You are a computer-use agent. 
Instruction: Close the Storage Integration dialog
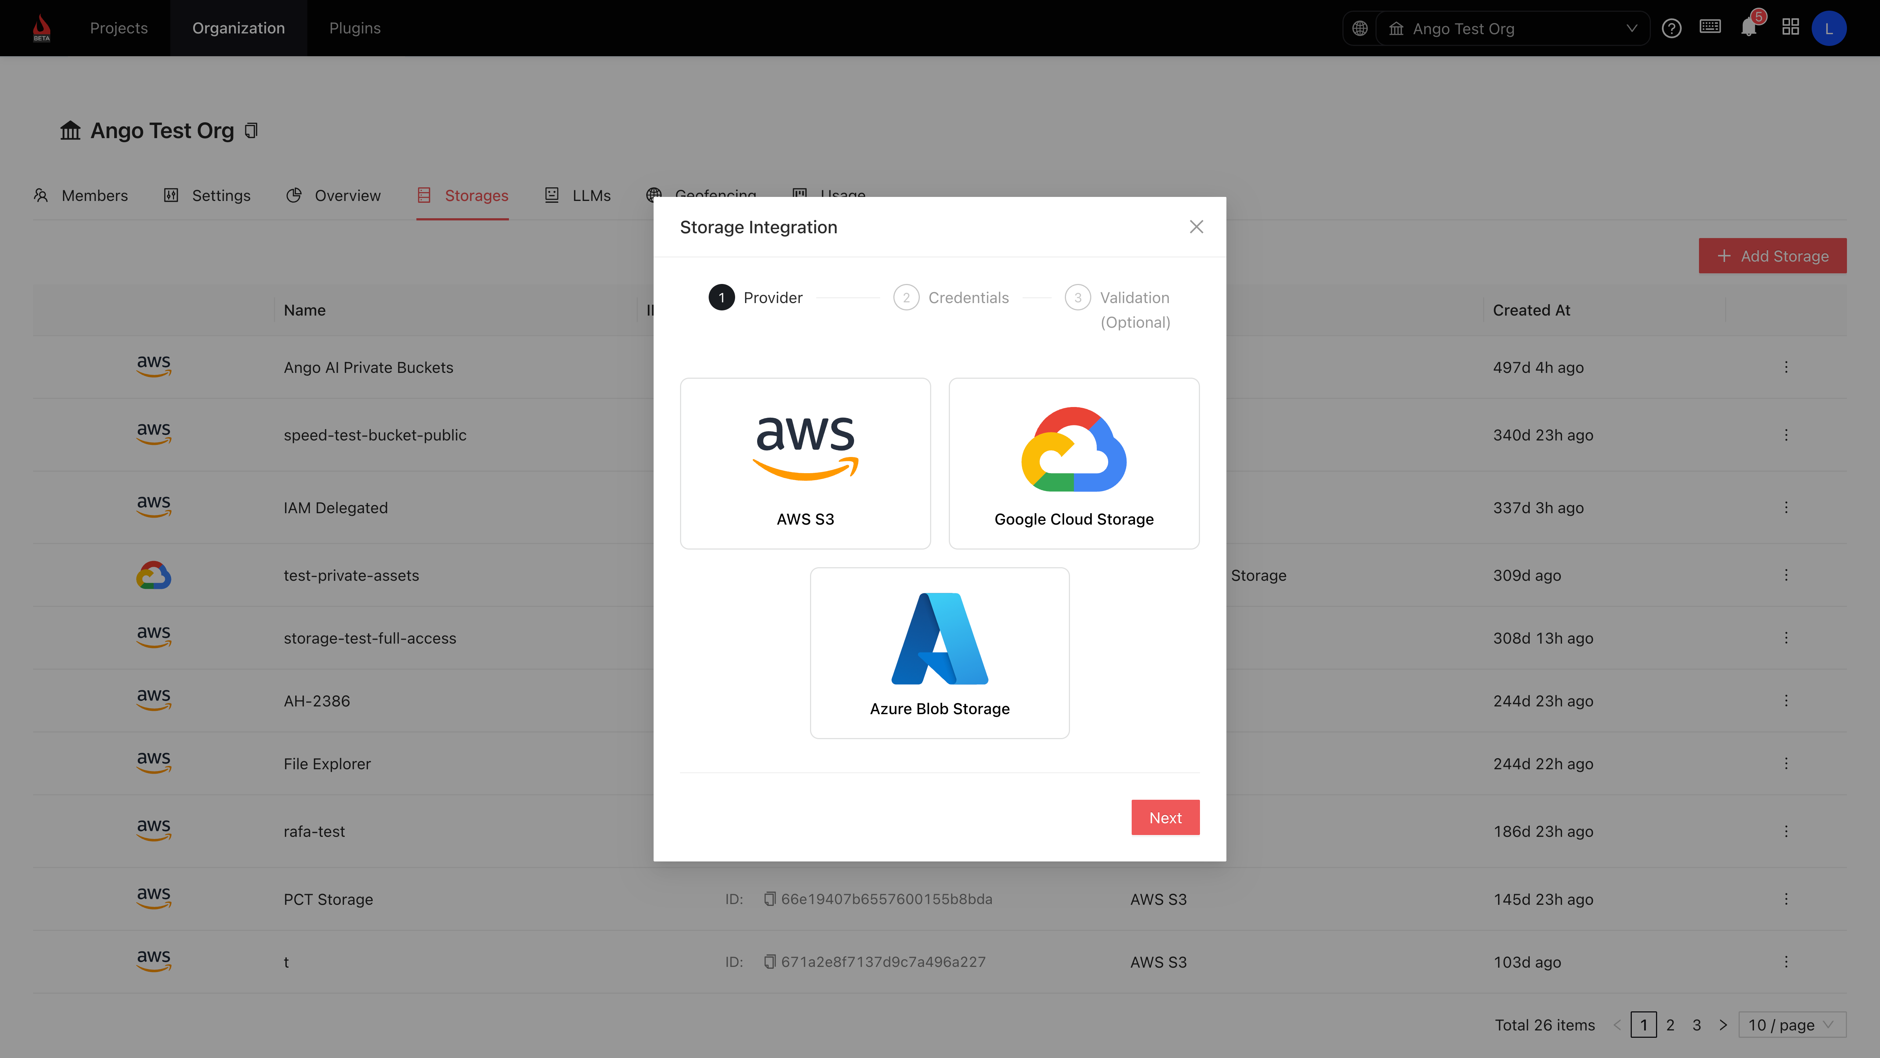click(x=1196, y=227)
